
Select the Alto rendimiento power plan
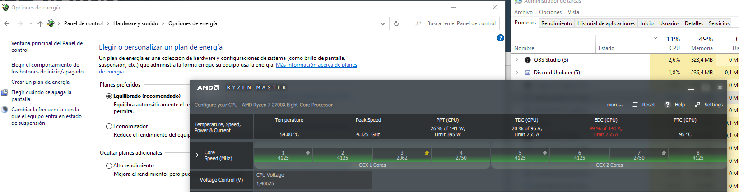[109, 165]
